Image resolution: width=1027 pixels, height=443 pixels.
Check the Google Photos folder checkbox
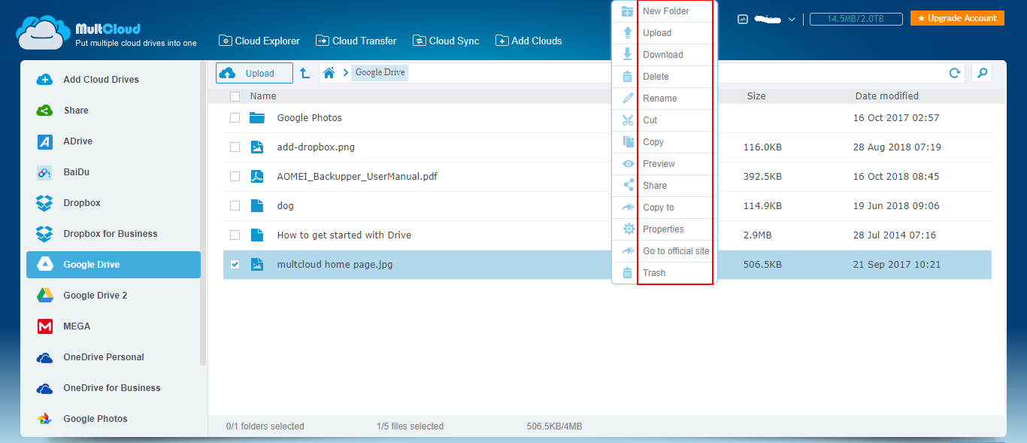click(235, 118)
